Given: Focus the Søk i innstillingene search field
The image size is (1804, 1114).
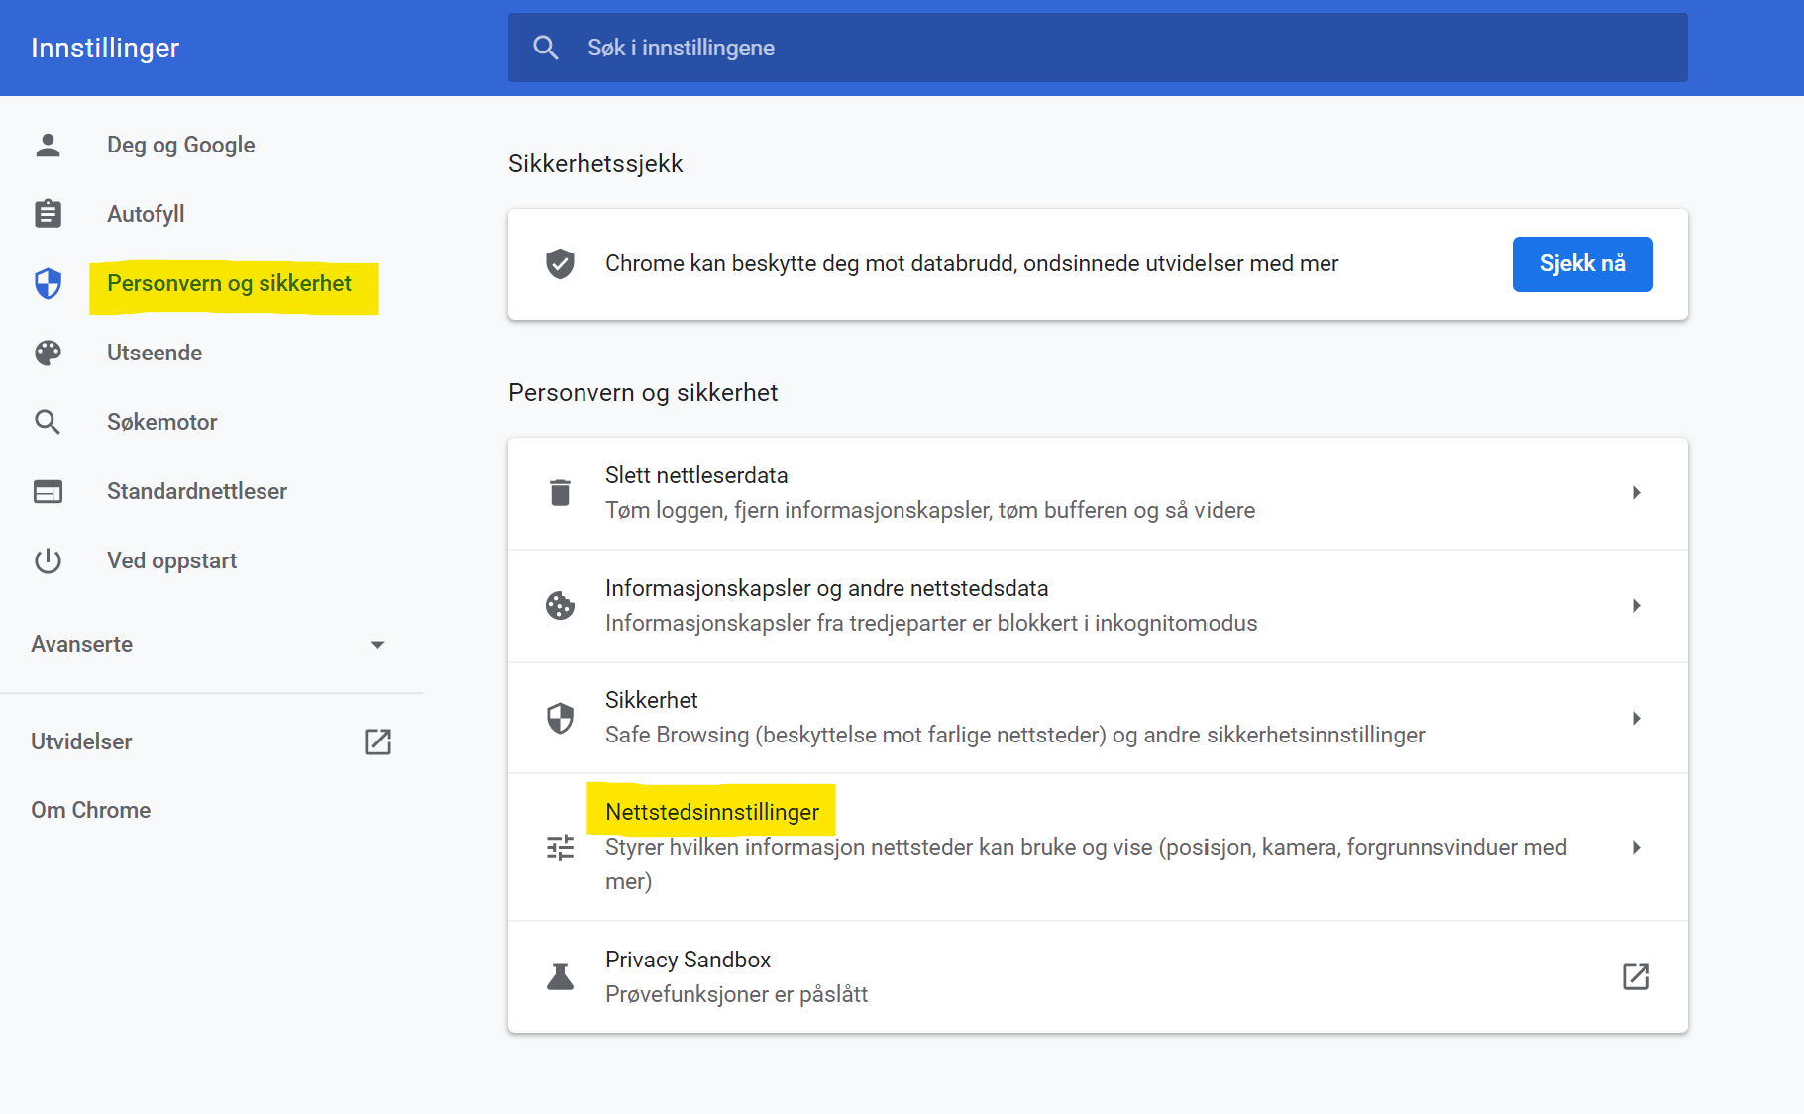Looking at the screenshot, I should coord(1098,48).
